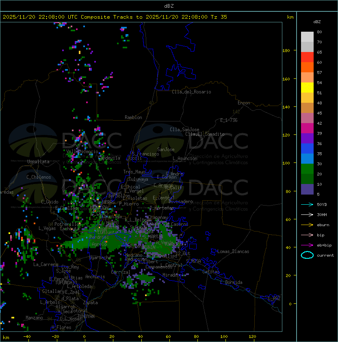338x342 pixels.
Task: Click the cyan 50YD arrow in legend
Action: (x=307, y=204)
